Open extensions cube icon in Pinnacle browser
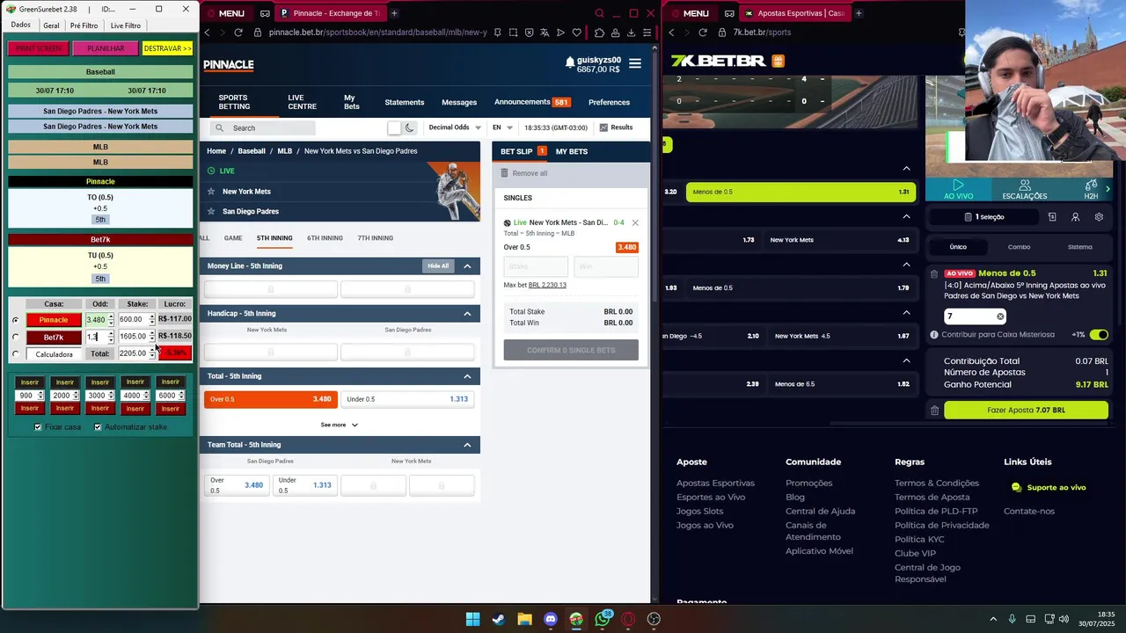Screen dimensions: 1126x633 pos(599,33)
